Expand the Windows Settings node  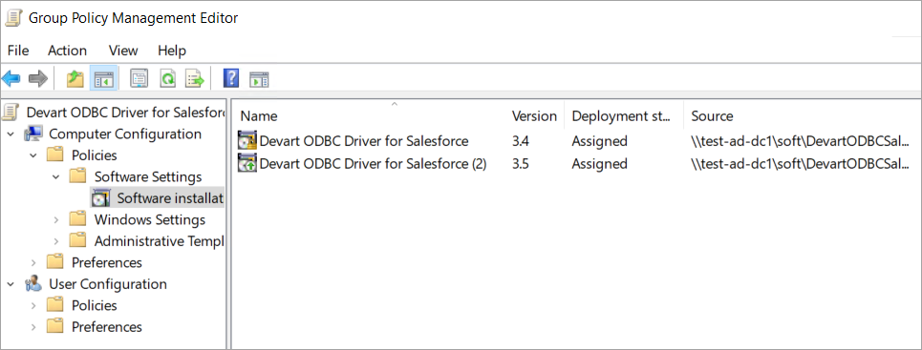(x=55, y=219)
